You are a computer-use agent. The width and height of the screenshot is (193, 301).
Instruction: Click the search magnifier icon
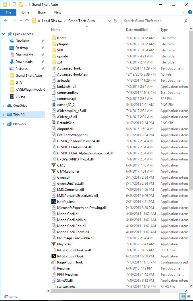[186, 21]
